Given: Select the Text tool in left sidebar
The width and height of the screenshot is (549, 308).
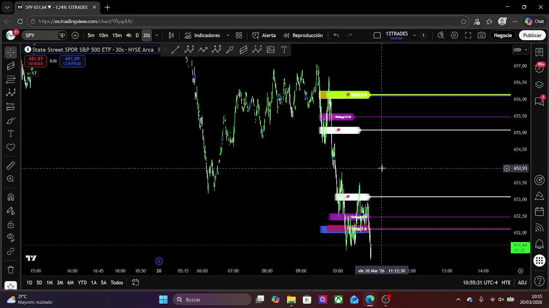Looking at the screenshot, I should [11, 134].
